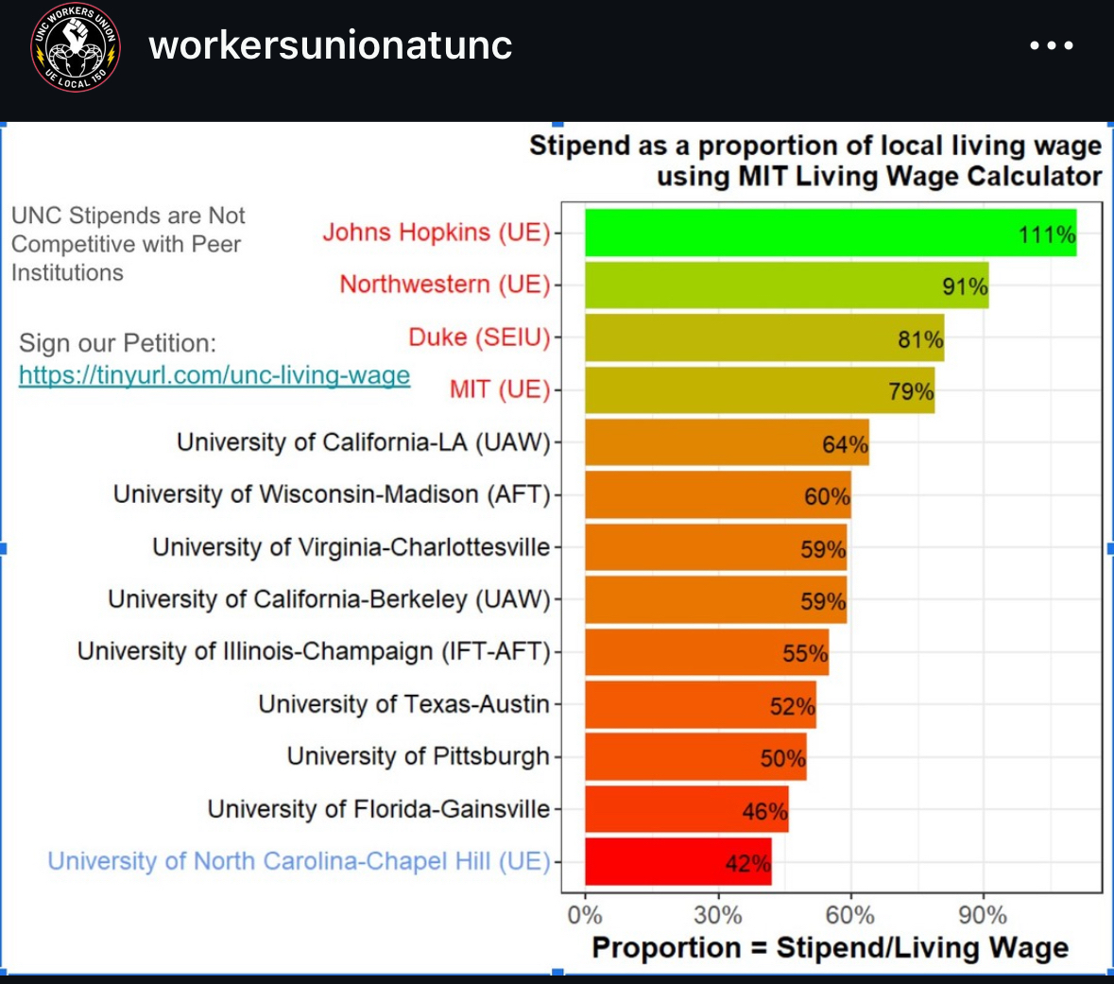Click the 90% x-axis tick label
This screenshot has width=1114, height=984.
983,915
